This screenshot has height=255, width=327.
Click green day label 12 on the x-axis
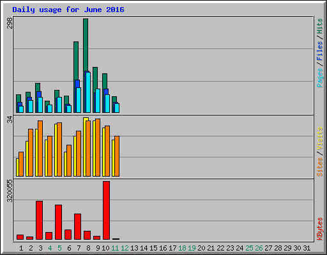(x=125, y=248)
